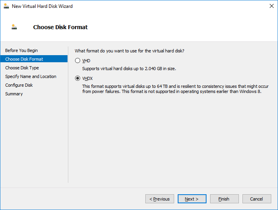
Task: Select the VHDX format radio button
Action: point(77,78)
